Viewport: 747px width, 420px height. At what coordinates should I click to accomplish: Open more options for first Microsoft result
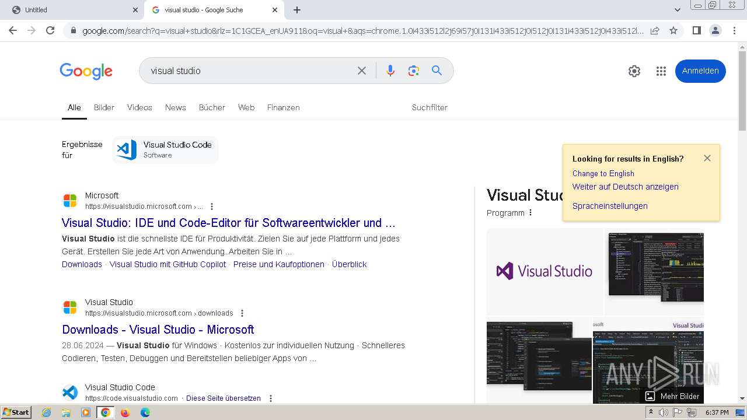coord(212,206)
